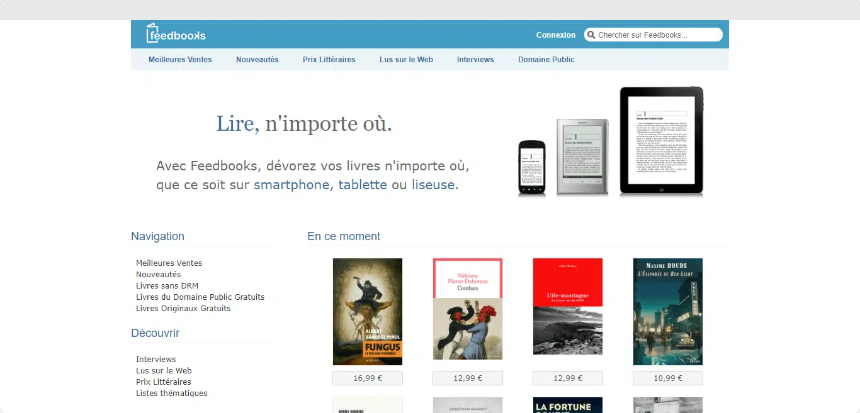Open the Prix Littéraires menu tab
Image resolution: width=860 pixels, height=413 pixels.
(x=329, y=60)
